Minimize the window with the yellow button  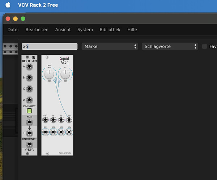pyautogui.click(x=15, y=19)
